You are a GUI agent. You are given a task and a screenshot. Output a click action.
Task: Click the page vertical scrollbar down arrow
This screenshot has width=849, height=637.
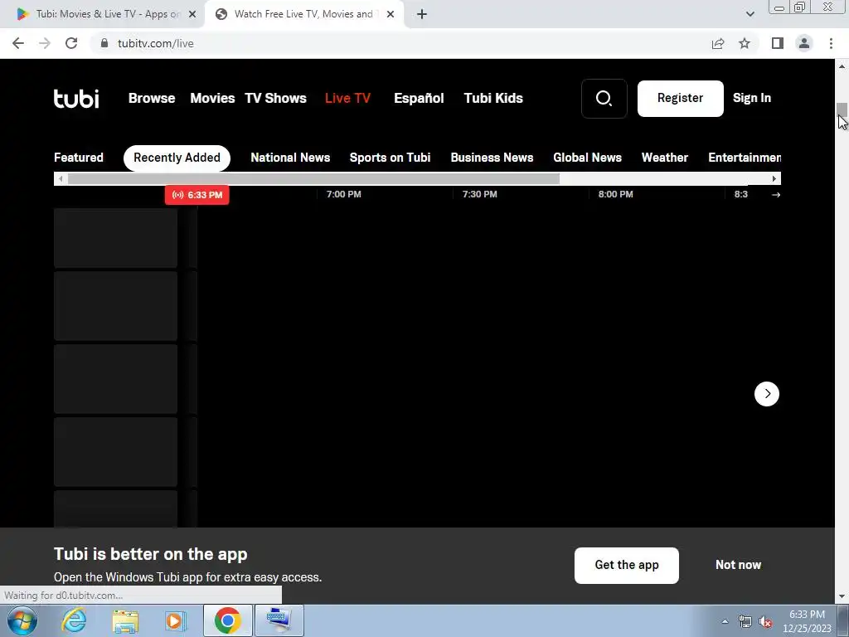pyautogui.click(x=842, y=596)
